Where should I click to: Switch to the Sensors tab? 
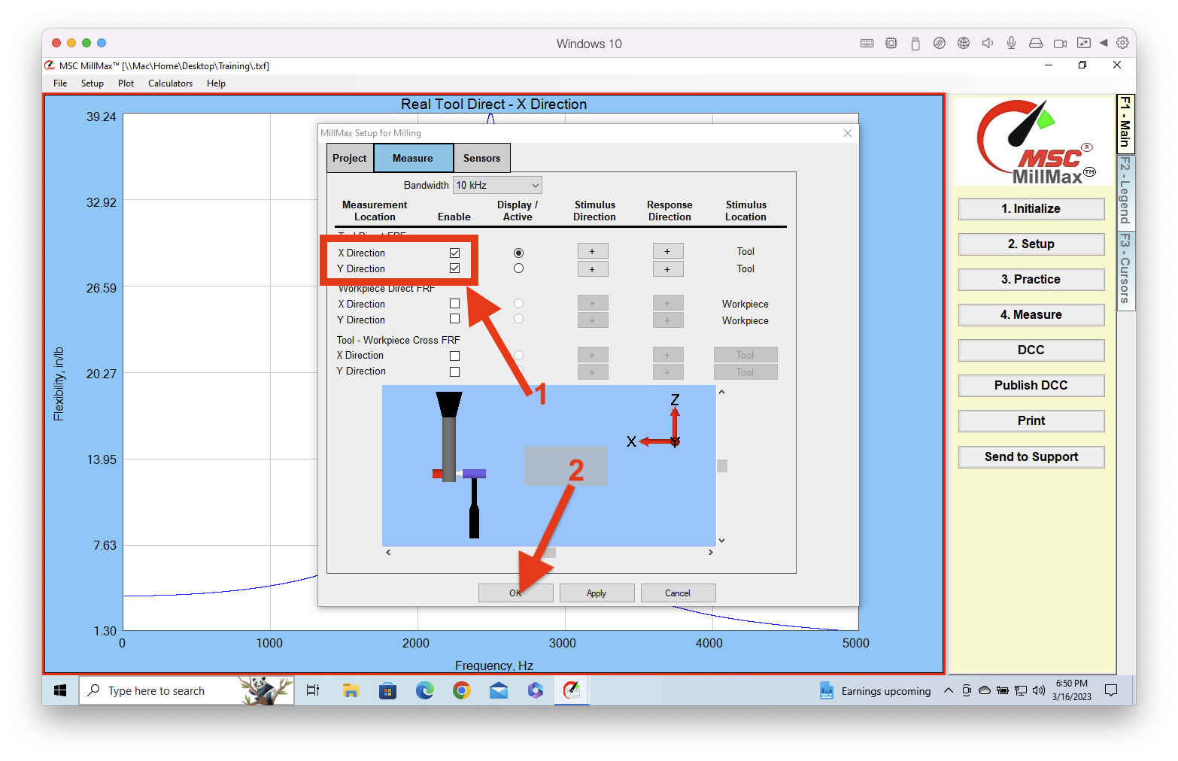[x=482, y=158]
